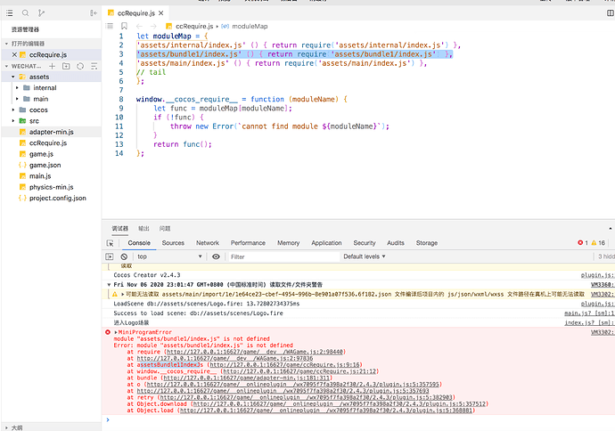Open the WAGame.js:2:98440 stack link
This screenshot has height=431, width=615.
(255, 352)
